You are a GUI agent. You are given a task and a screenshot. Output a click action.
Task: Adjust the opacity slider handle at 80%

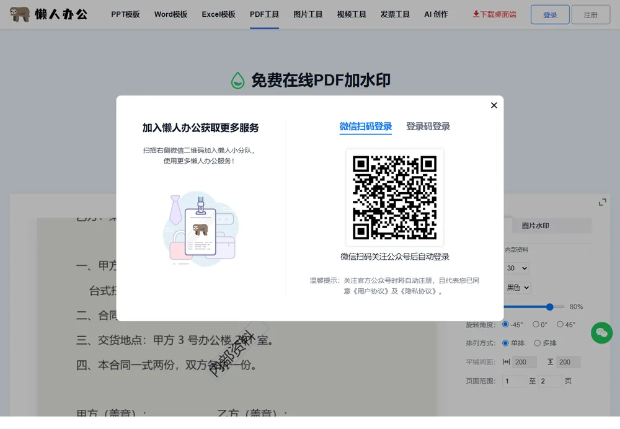click(549, 307)
